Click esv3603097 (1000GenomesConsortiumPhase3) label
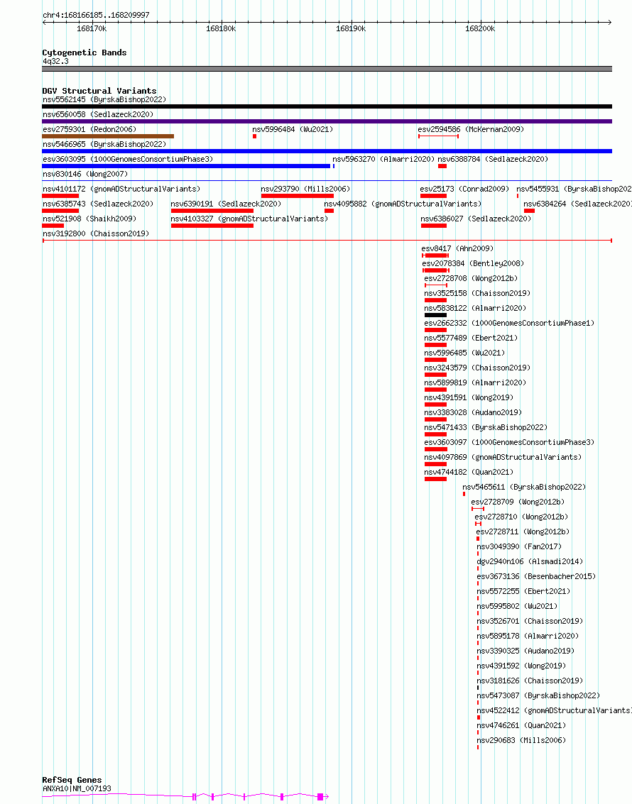This screenshot has height=804, width=632. point(509,441)
